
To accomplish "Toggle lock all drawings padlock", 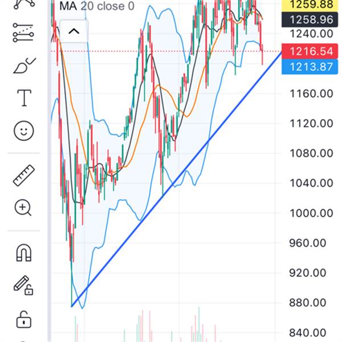I will point(24,320).
